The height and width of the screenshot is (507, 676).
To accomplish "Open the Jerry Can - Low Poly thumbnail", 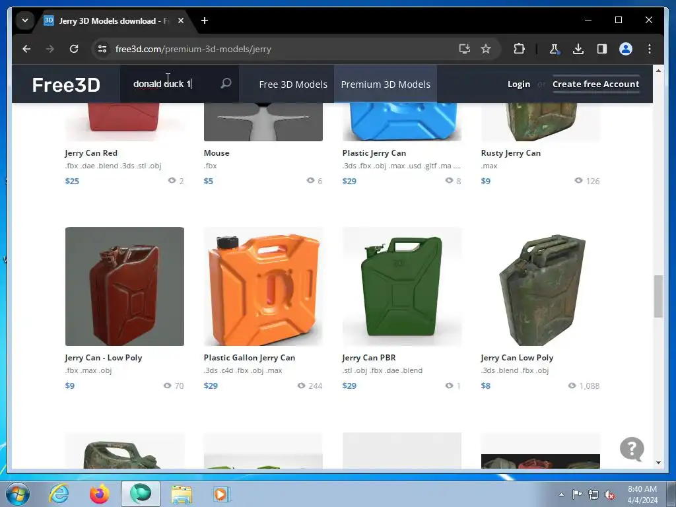I will [x=125, y=287].
